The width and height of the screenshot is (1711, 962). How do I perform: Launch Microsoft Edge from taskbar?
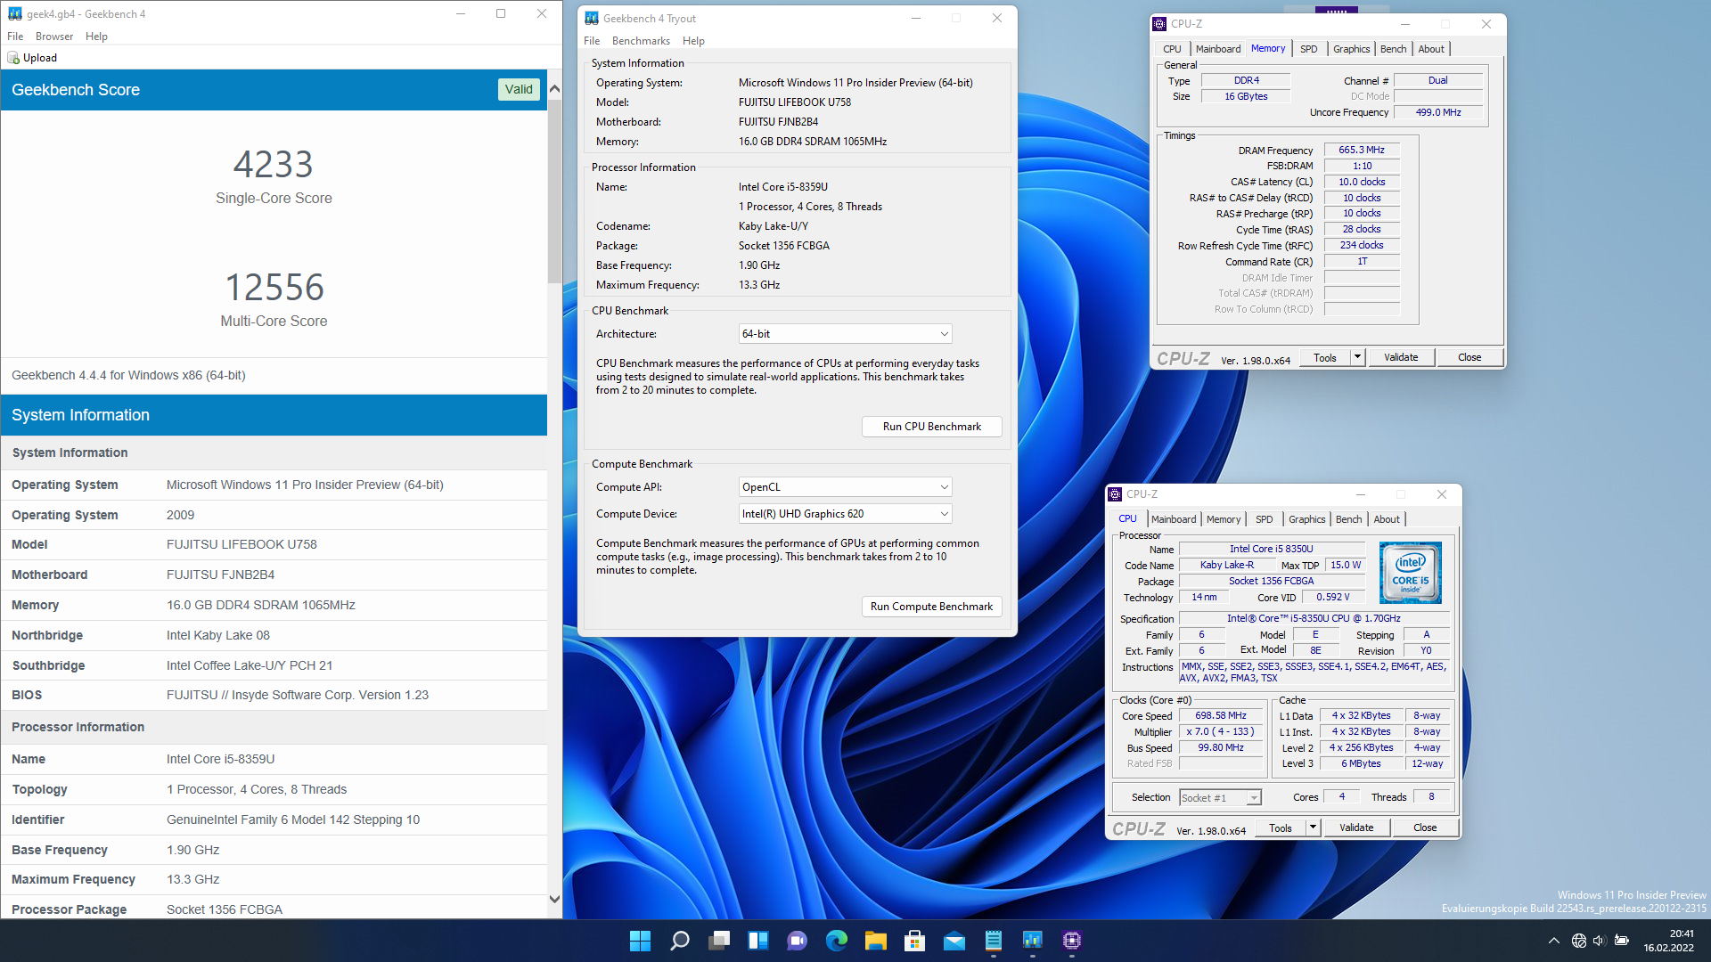point(837,941)
